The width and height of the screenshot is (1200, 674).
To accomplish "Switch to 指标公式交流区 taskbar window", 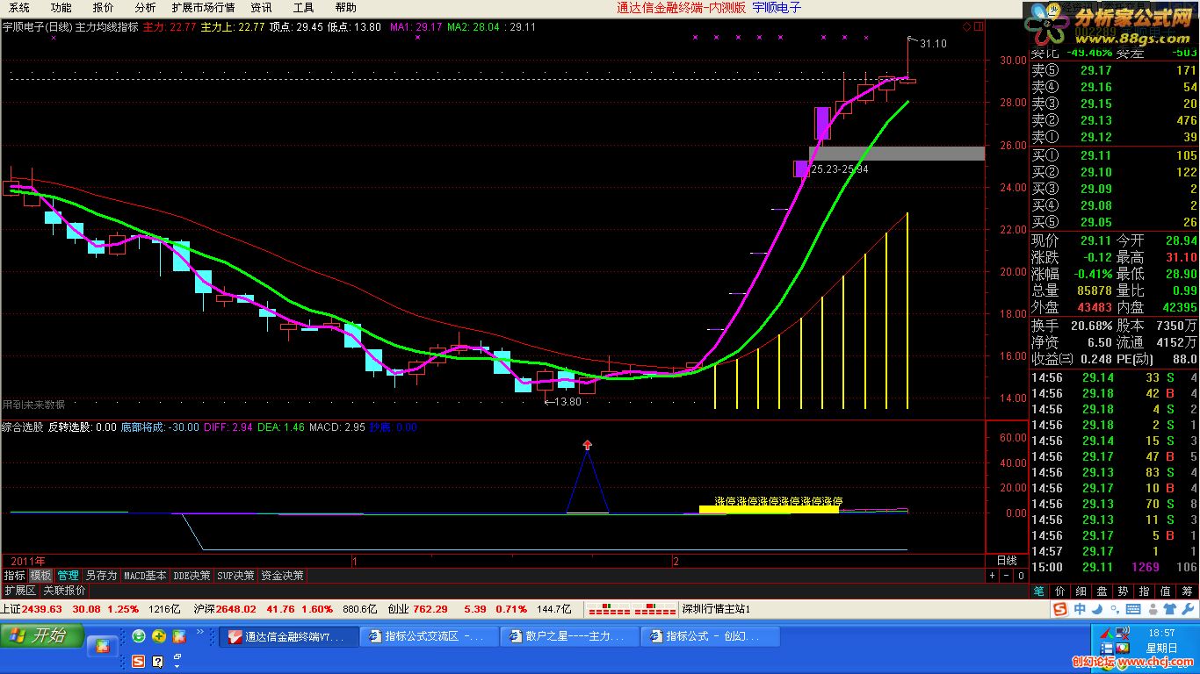I will pyautogui.click(x=429, y=636).
